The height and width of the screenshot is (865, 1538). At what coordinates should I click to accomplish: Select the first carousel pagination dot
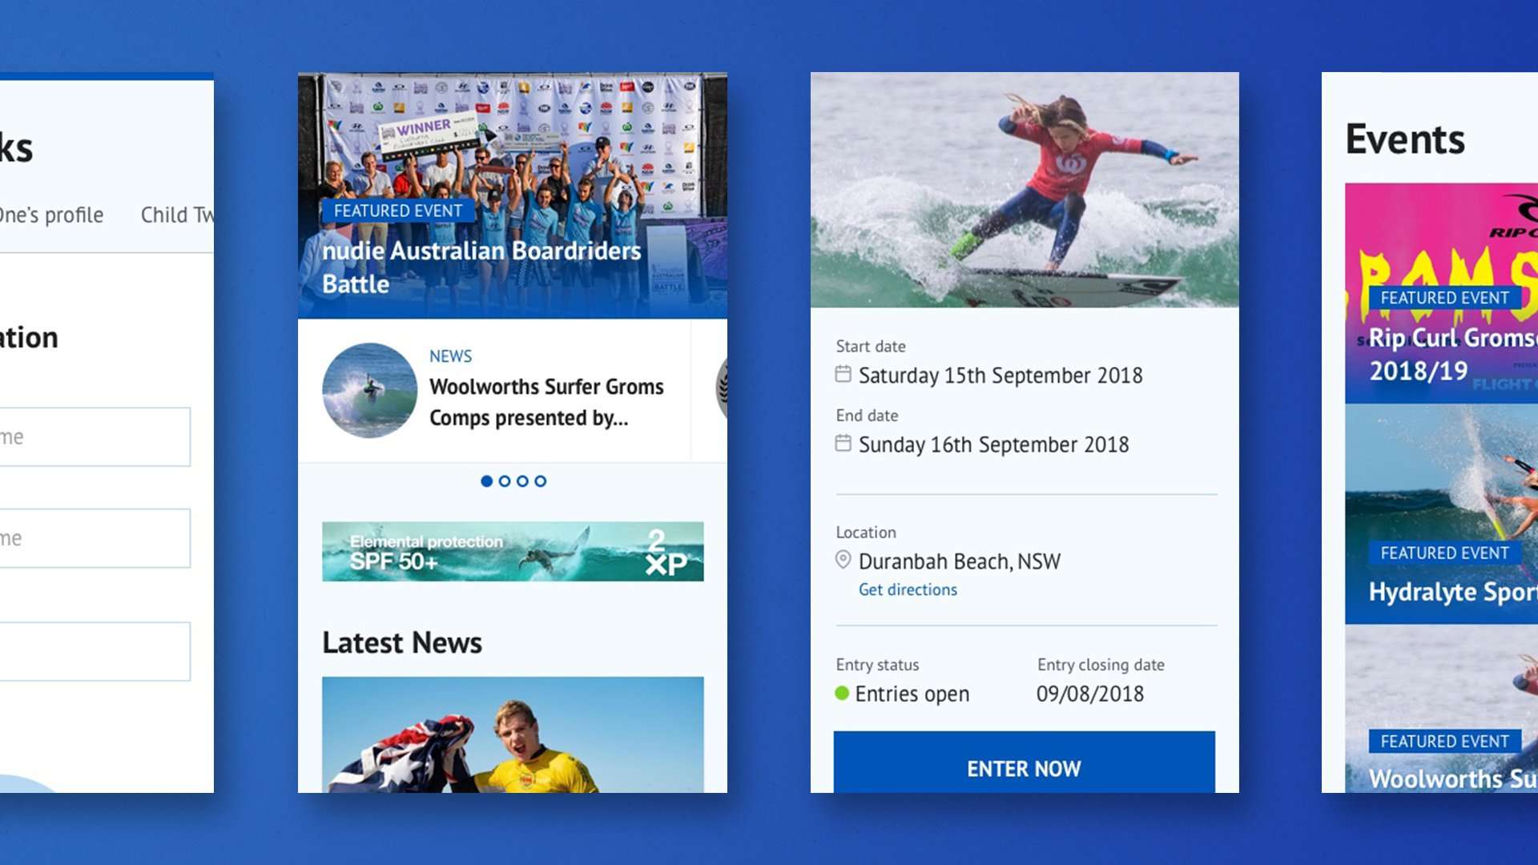pyautogui.click(x=486, y=481)
